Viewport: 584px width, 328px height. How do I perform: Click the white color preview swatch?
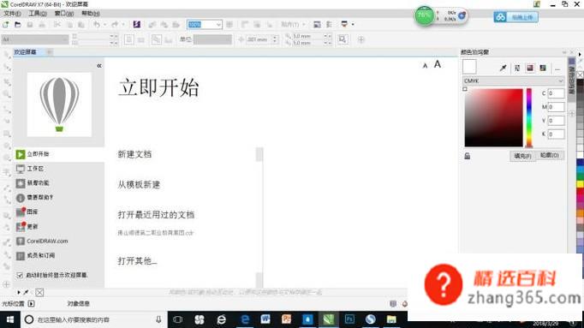469,67
